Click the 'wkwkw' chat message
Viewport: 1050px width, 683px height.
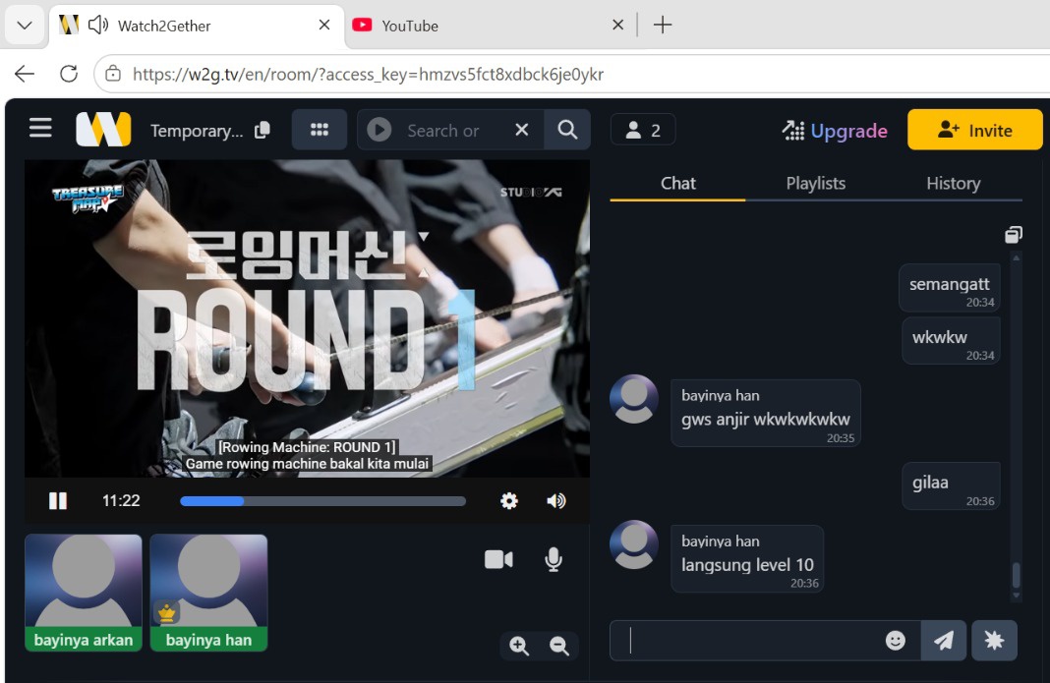point(951,341)
